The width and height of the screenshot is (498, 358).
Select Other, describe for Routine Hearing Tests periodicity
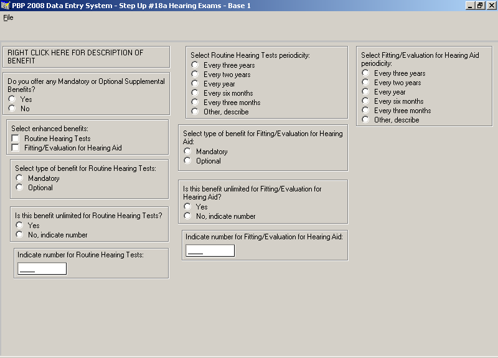[x=195, y=112]
